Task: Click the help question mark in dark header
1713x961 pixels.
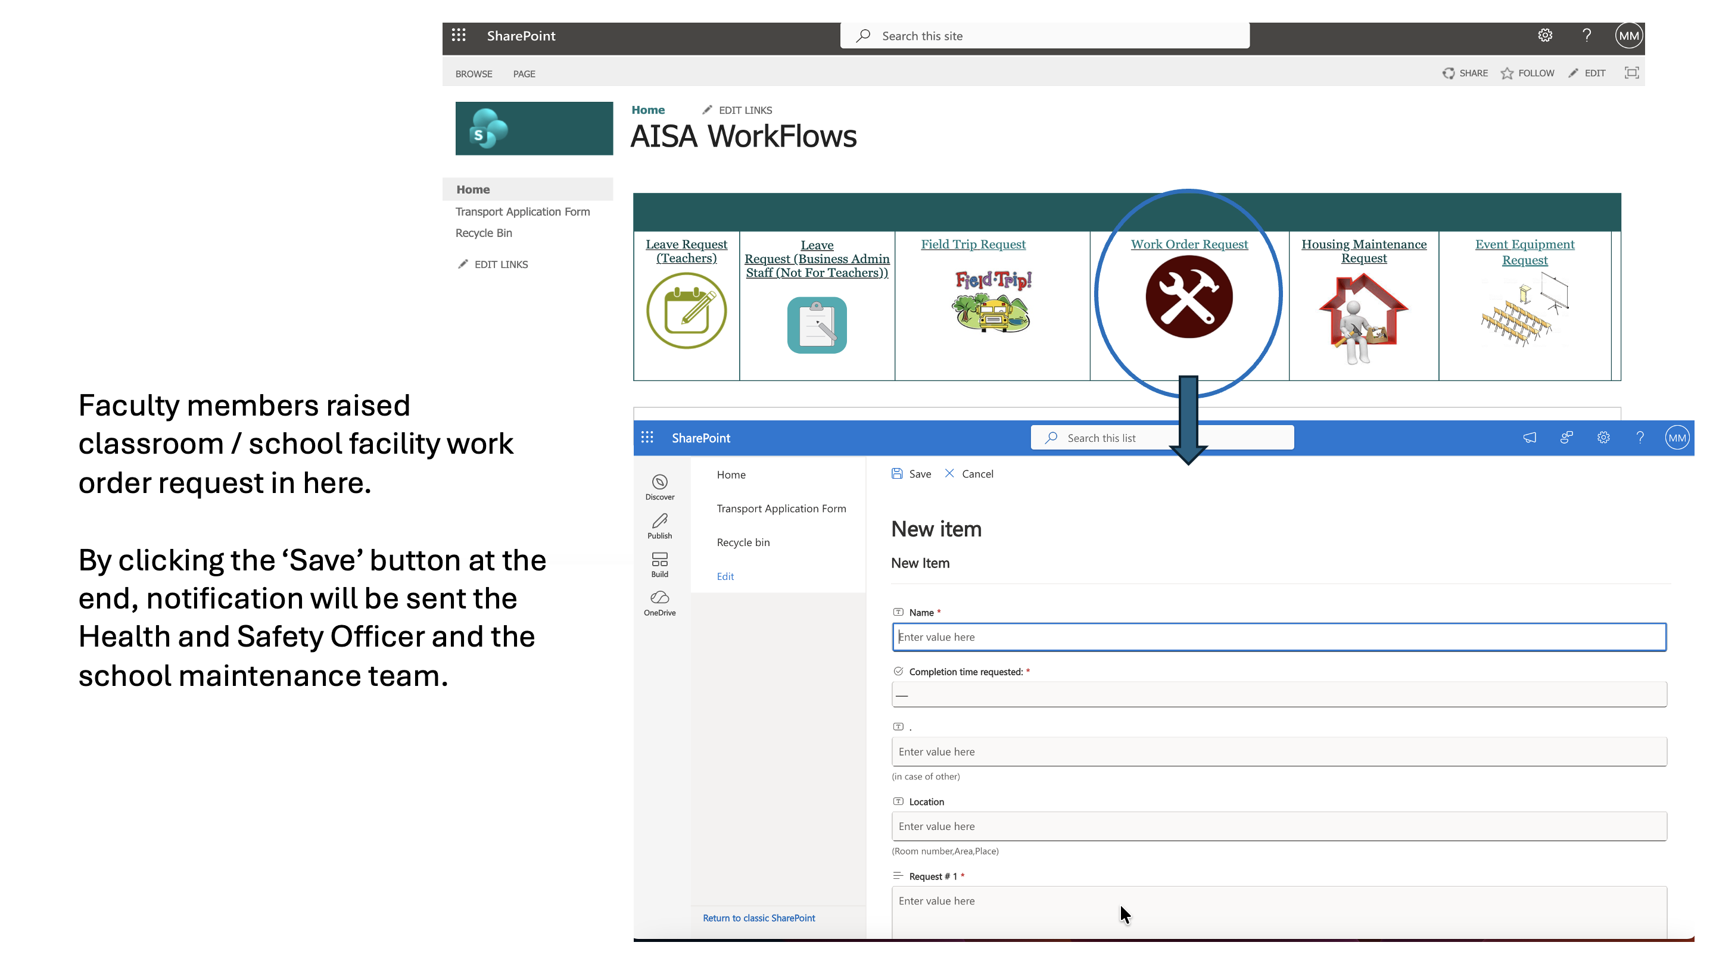Action: click(x=1587, y=36)
